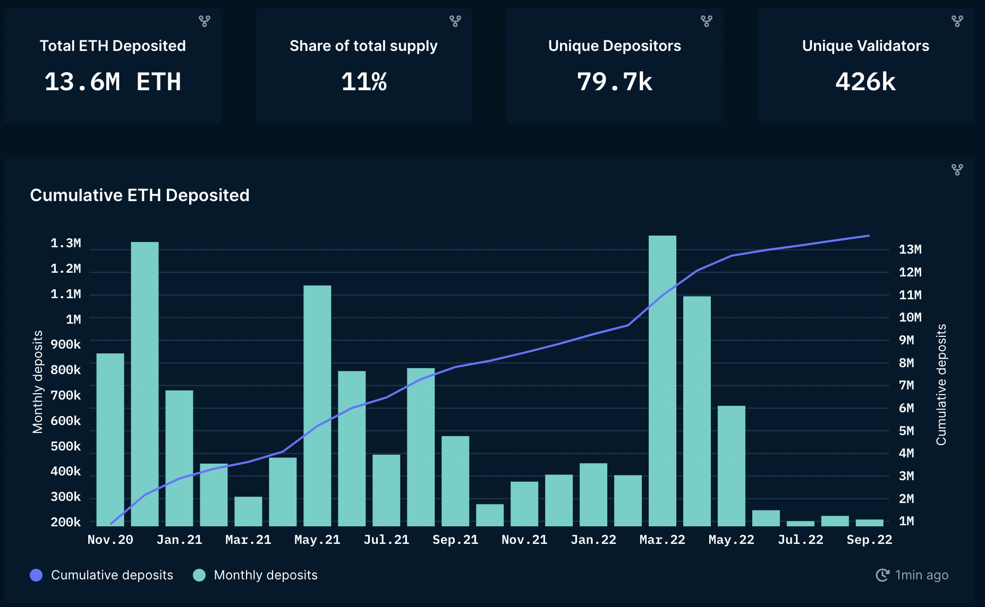The width and height of the screenshot is (985, 607).
Task: Click fork icon on Unique Validators card
Action: coord(957,21)
